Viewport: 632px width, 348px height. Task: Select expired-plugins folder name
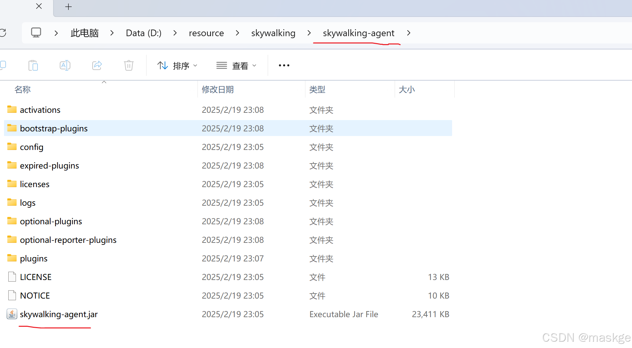coord(49,166)
